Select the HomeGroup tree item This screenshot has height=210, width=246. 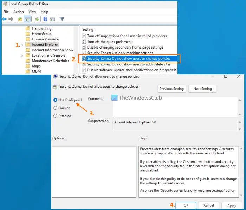point(41,34)
